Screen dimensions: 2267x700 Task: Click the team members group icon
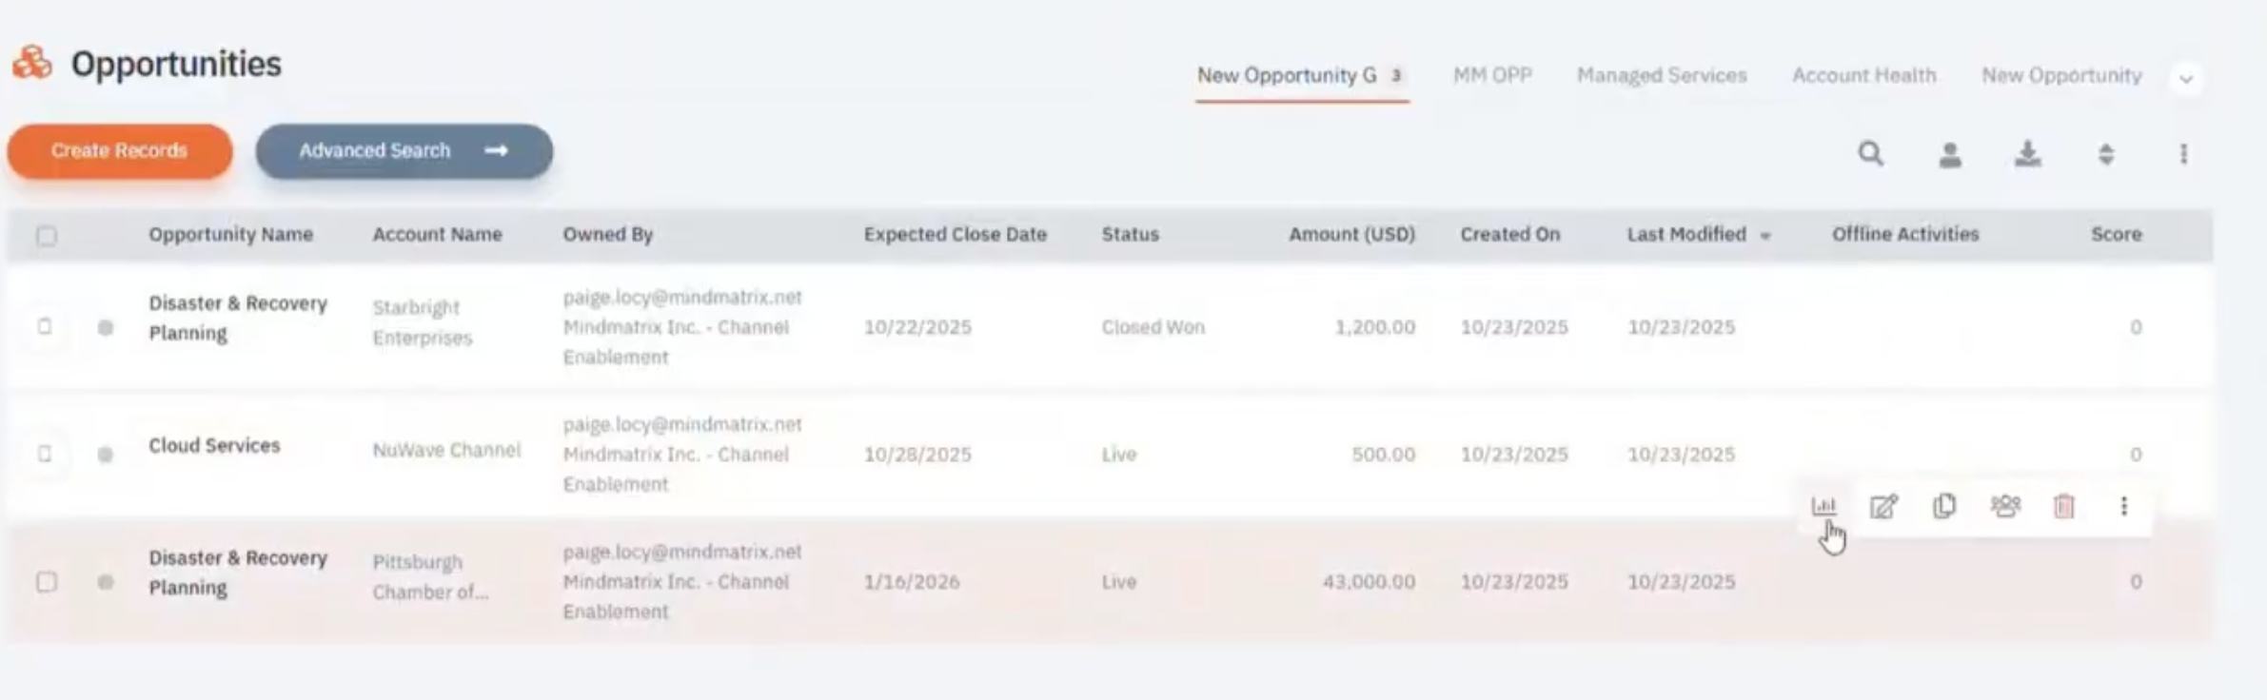coord(2004,506)
